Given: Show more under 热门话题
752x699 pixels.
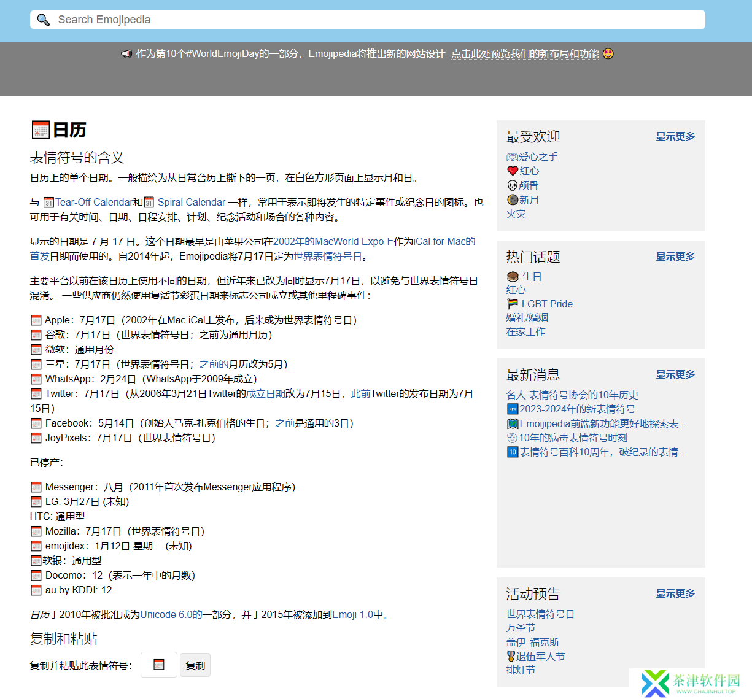Looking at the screenshot, I should [x=675, y=257].
